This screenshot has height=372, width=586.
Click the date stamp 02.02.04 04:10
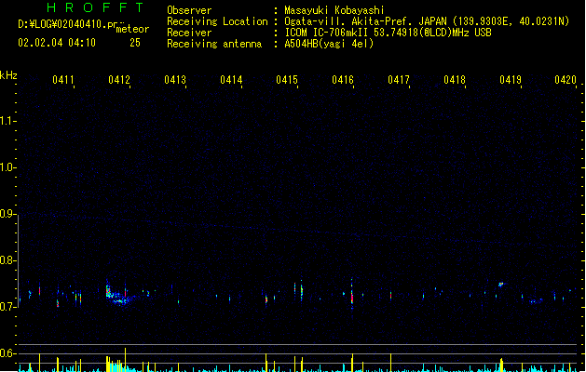57,43
